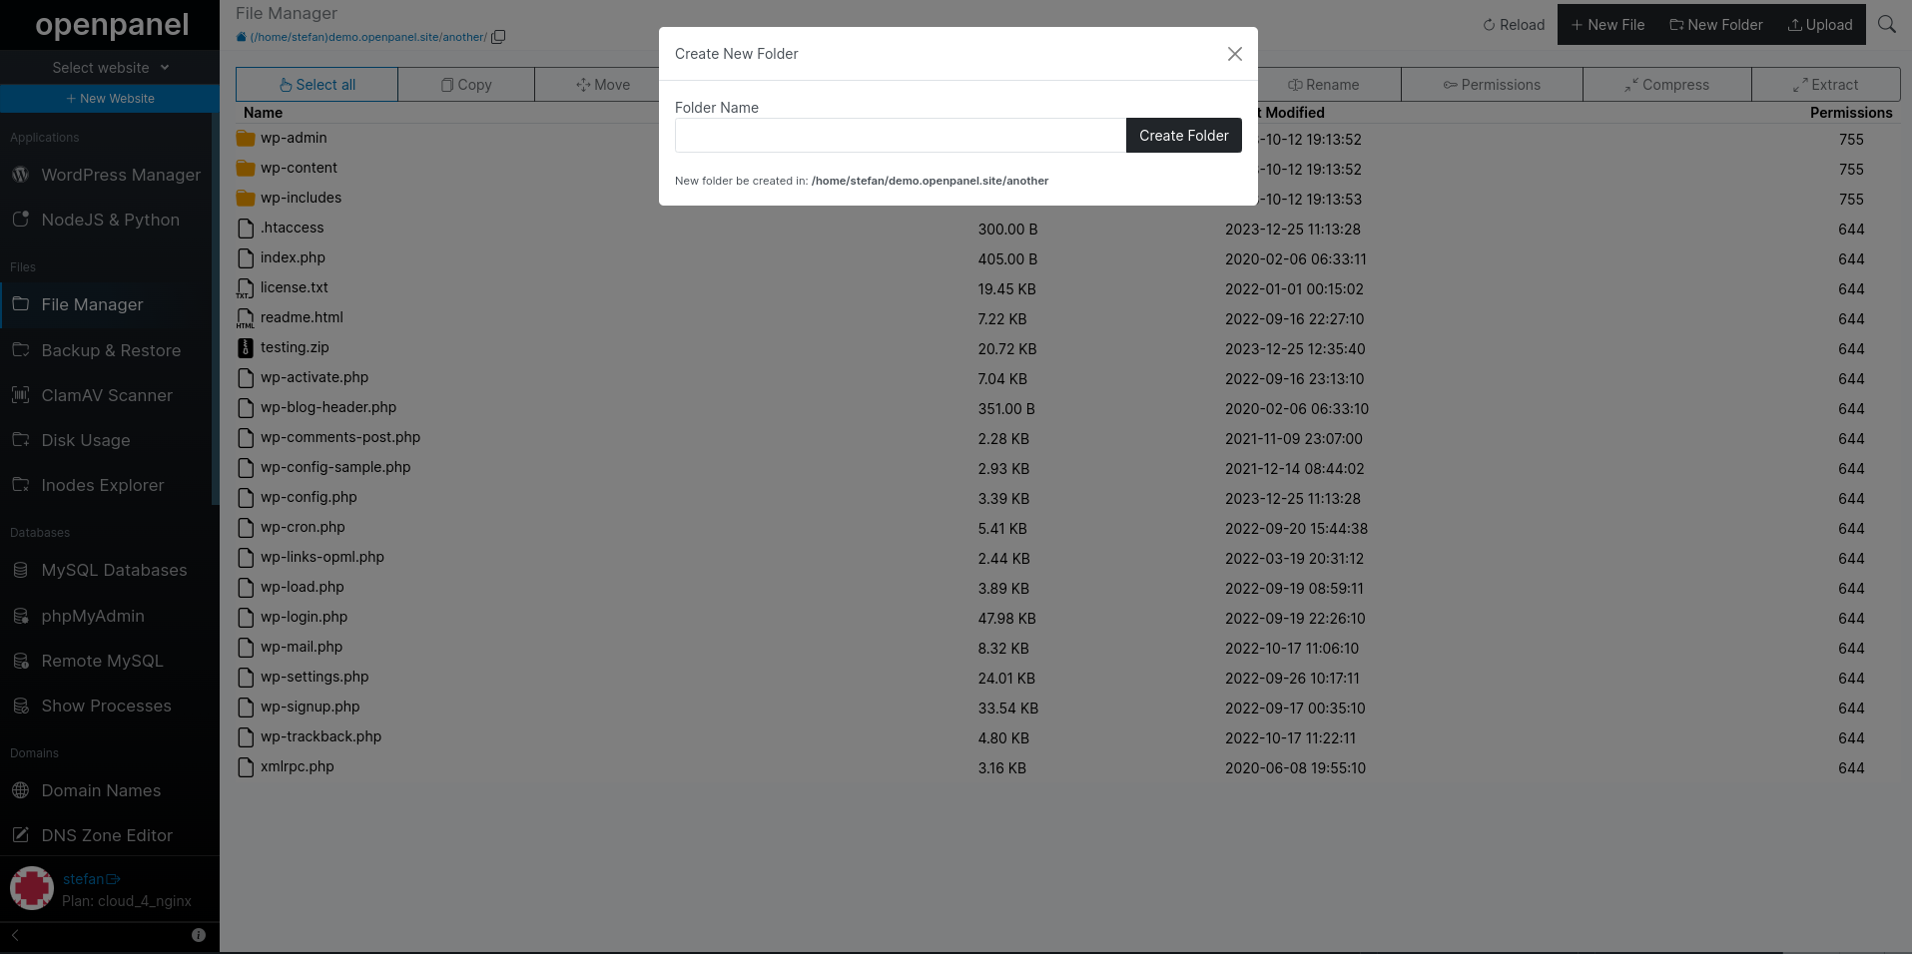Click the MySQL Databases sidebar icon

(x=20, y=570)
